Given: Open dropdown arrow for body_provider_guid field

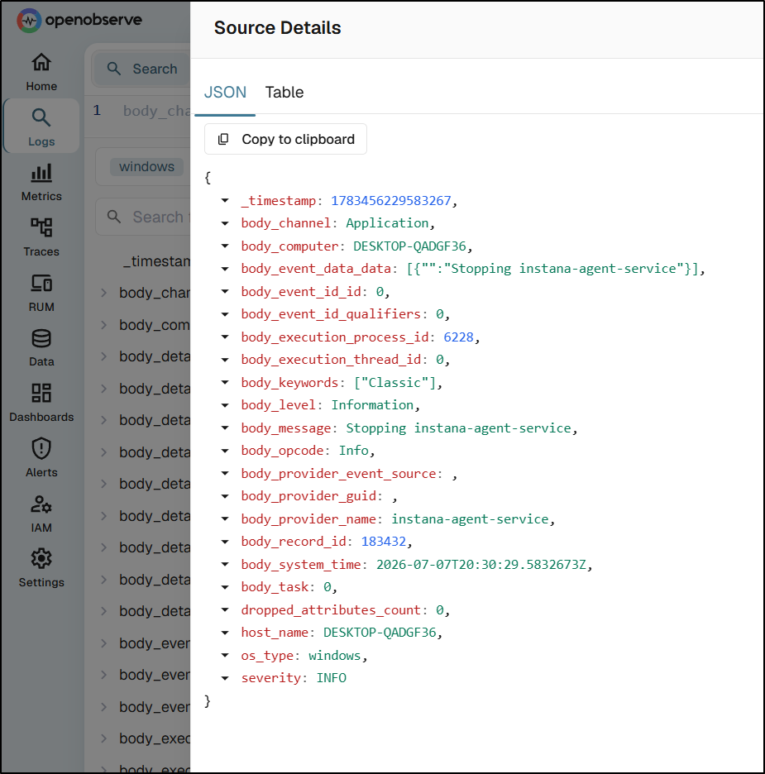Looking at the screenshot, I should click(x=225, y=496).
